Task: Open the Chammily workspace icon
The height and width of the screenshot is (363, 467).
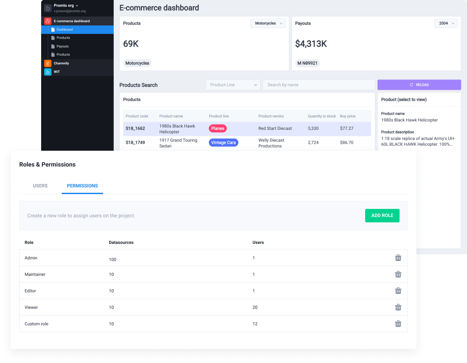Action: 48,63
